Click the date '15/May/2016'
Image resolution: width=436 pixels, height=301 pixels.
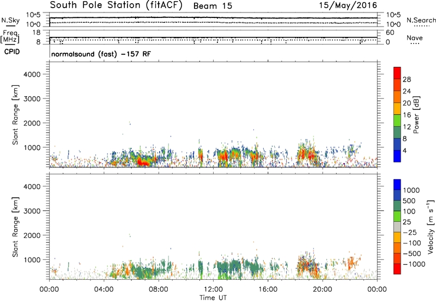click(x=348, y=5)
